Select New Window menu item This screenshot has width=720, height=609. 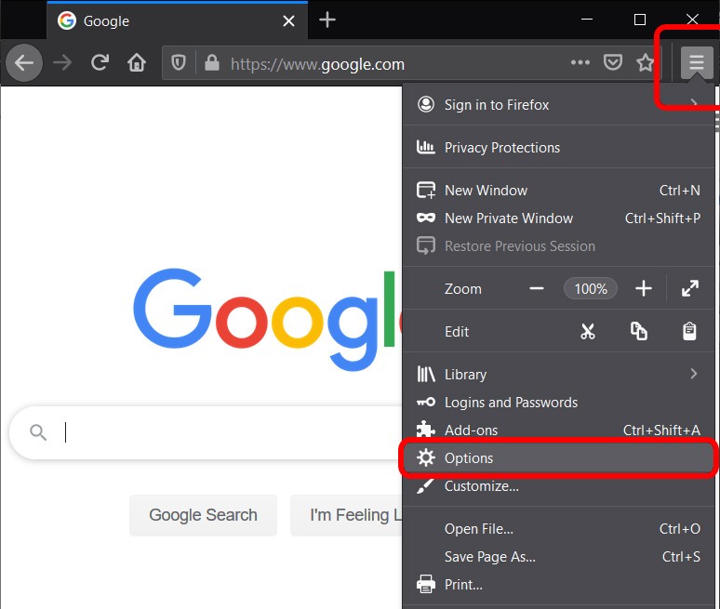(558, 190)
